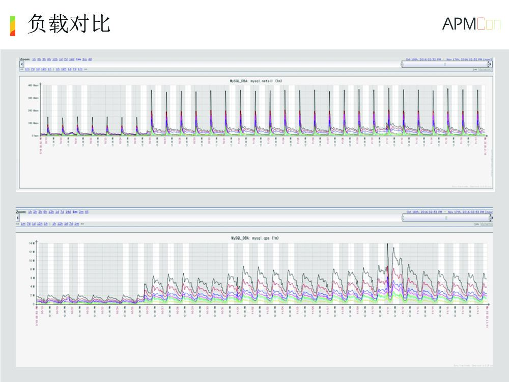This screenshot has width=509, height=382.
Task: Click the right timeline arrow of the netall graph
Action: [x=490, y=64]
